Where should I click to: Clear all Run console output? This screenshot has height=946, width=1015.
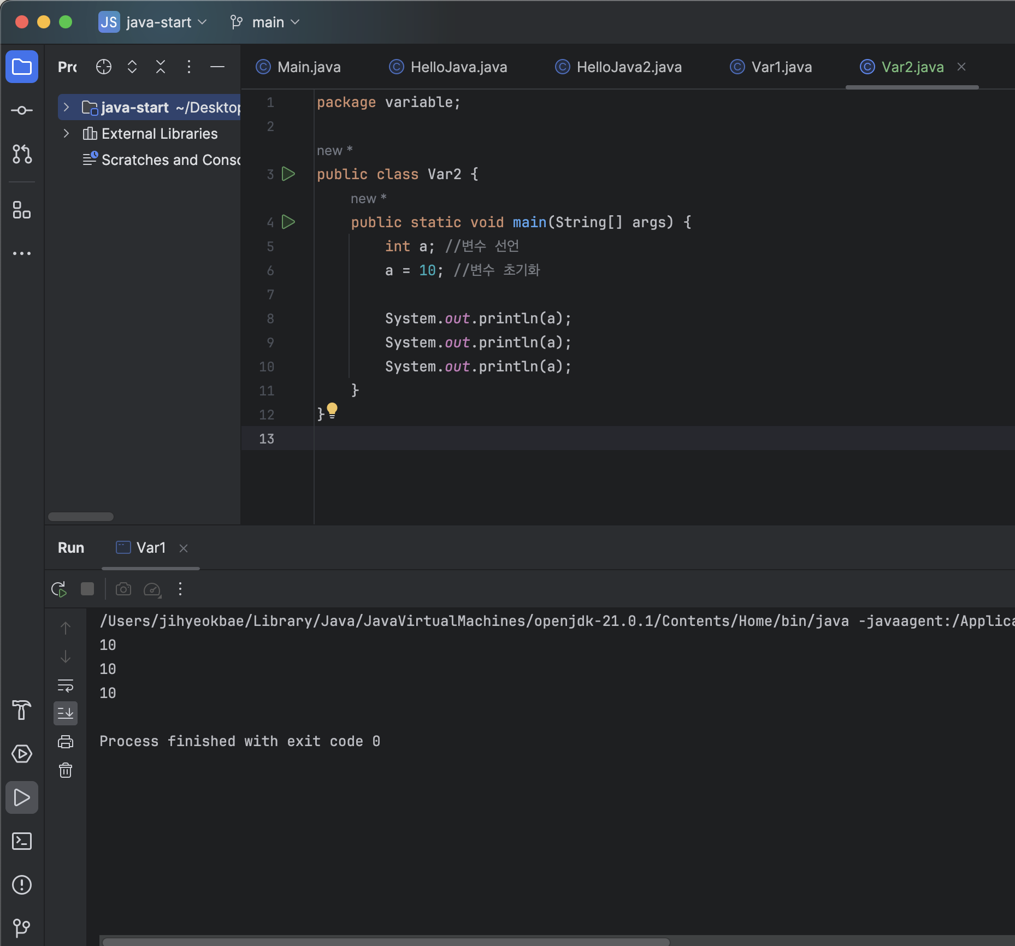66,770
